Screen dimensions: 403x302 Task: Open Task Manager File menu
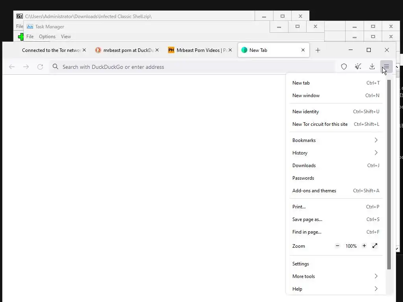[x=30, y=37]
